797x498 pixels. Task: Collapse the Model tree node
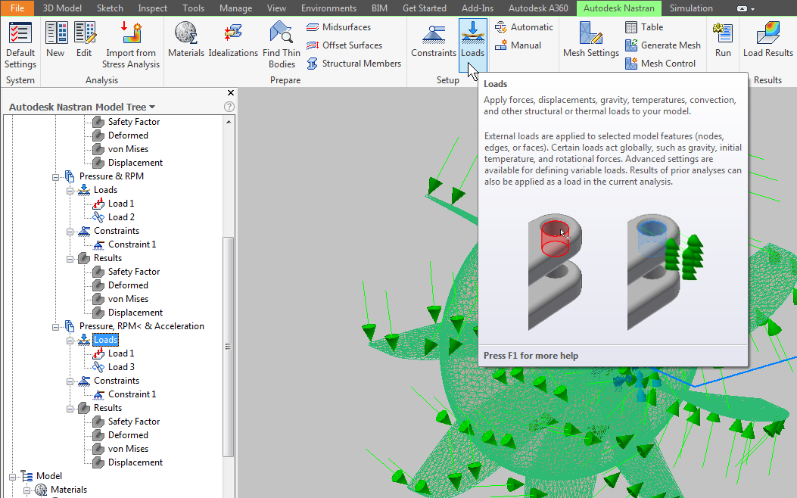[12, 477]
